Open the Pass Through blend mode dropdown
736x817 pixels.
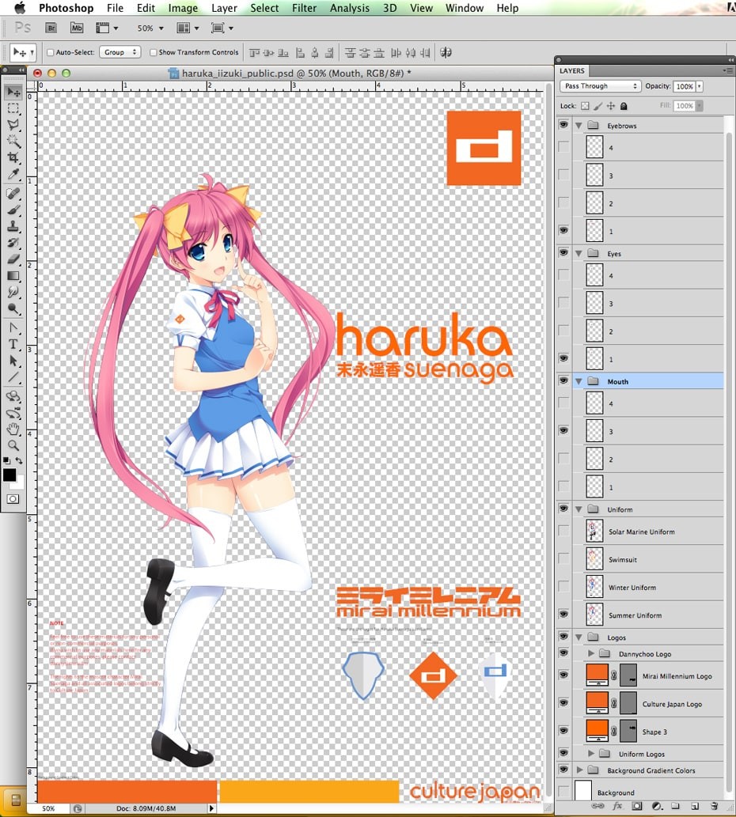tap(601, 86)
